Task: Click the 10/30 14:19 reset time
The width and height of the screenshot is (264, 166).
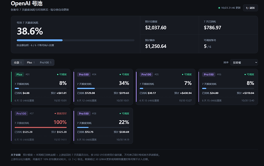Action: (123, 140)
